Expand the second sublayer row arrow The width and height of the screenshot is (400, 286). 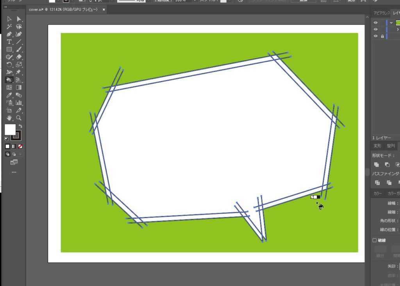[x=398, y=29]
